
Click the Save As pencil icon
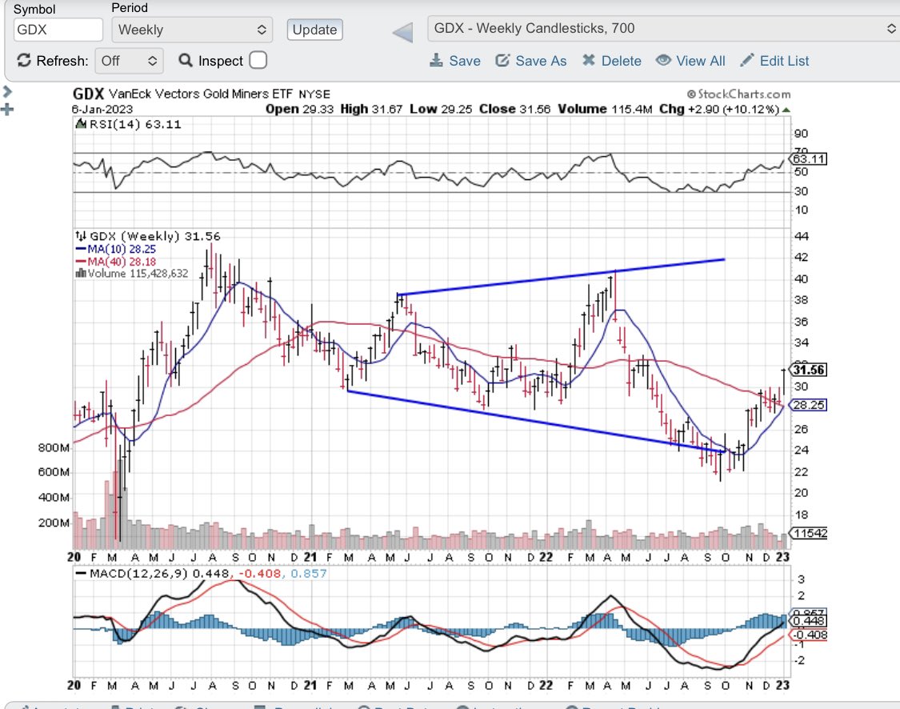(502, 60)
